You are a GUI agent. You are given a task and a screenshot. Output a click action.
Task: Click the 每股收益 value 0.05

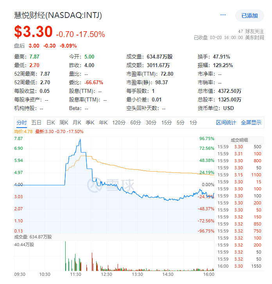tap(45, 91)
